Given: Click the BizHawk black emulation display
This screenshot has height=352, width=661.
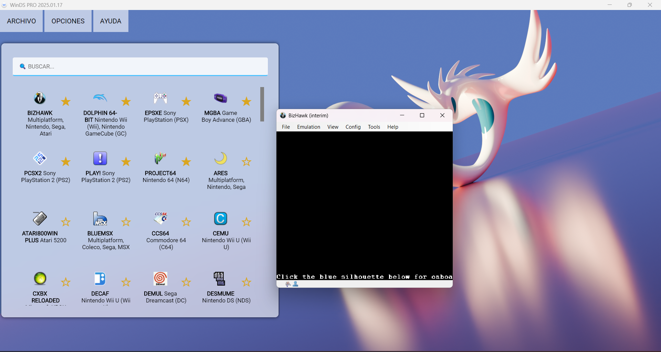Looking at the screenshot, I should 365,206.
